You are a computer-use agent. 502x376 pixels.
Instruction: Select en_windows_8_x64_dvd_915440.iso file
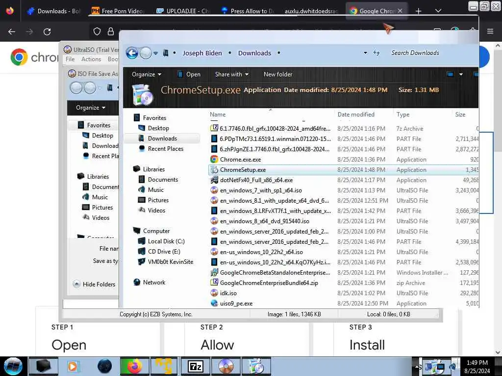(x=264, y=221)
